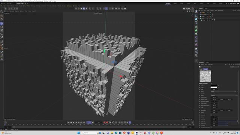Image resolution: width=240 pixels, height=135 pixels.
Task: Open the Render menu
Action: pyautogui.click(x=64, y=6)
